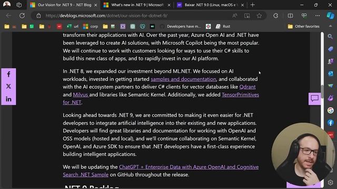Open the Rust bookmark
Viewport: 337px width, 189px height.
[223, 26]
